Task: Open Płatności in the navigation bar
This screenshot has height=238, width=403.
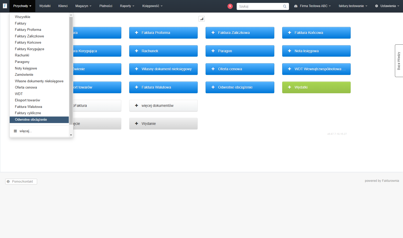Action: pyautogui.click(x=106, y=6)
